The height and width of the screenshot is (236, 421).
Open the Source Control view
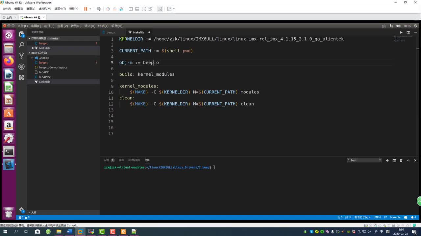(22, 55)
